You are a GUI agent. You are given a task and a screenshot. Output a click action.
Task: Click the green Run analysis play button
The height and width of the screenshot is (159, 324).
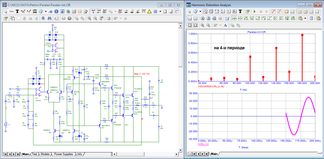pos(254,11)
